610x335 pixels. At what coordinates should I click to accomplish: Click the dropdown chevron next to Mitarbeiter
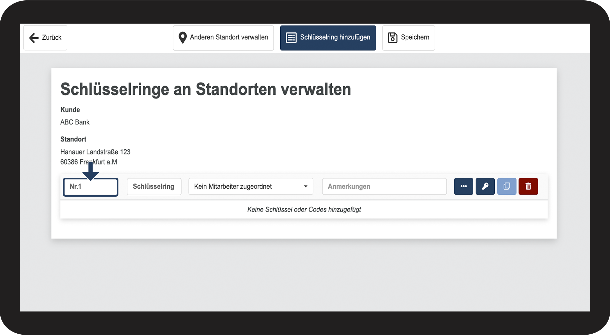(305, 186)
